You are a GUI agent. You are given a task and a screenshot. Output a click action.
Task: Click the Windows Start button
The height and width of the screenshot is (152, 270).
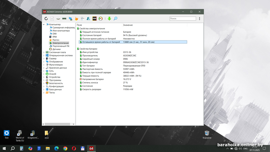[4, 148]
